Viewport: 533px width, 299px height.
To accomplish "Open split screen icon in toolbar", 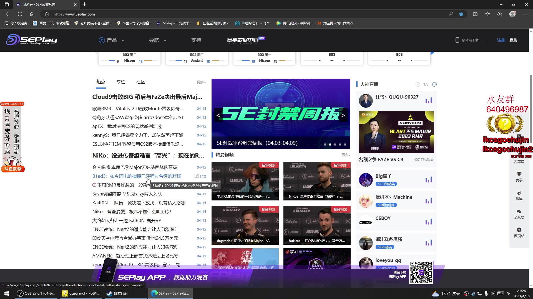I will pyautogui.click(x=475, y=14).
